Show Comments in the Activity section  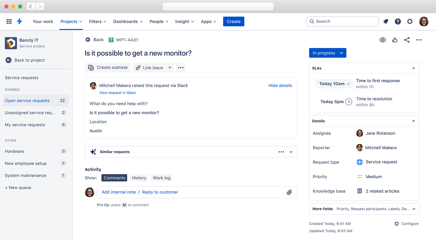coord(114,178)
